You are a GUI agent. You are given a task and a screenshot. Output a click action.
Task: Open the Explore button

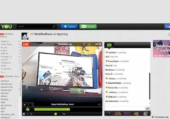(x=69, y=26)
